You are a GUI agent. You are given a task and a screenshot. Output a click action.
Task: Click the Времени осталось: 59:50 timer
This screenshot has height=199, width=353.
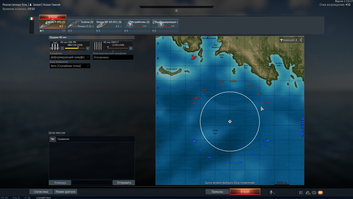19,9
